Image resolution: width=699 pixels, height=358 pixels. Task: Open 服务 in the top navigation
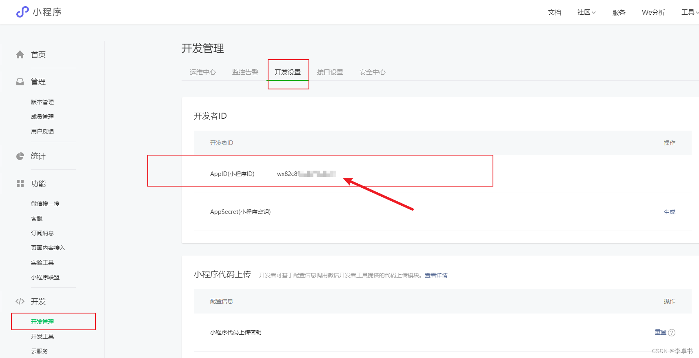pos(619,12)
